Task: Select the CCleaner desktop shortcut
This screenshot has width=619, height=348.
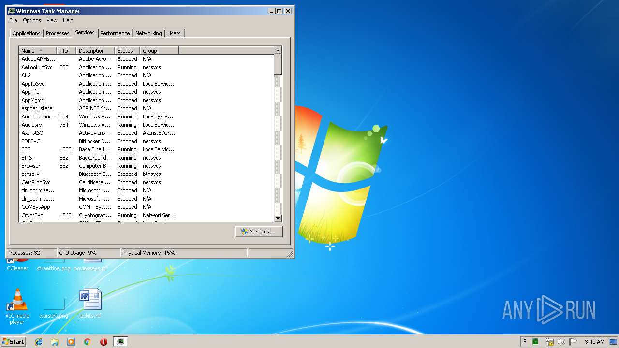Action: click(17, 265)
